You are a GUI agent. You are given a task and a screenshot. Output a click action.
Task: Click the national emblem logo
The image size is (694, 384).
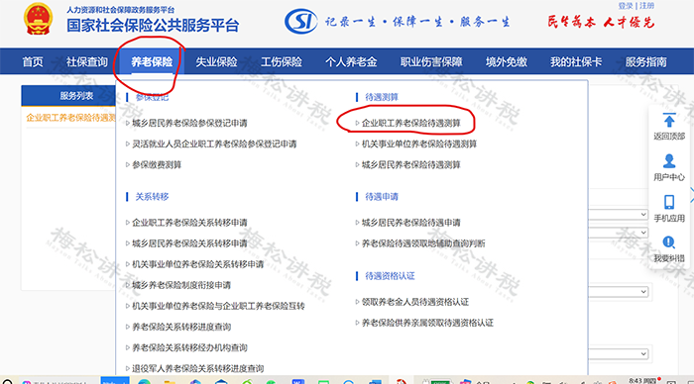(38, 20)
